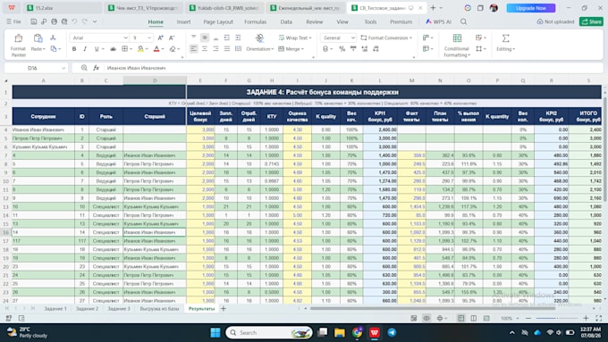Toggle underline formatting

tap(97, 49)
